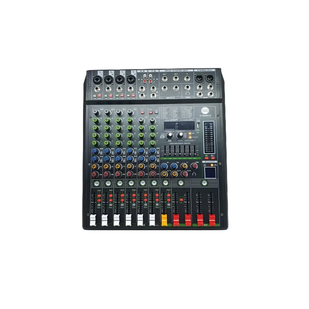The image size is (309, 309).
Task: Click the USB port beside the MP3 display
Action: [198, 125]
